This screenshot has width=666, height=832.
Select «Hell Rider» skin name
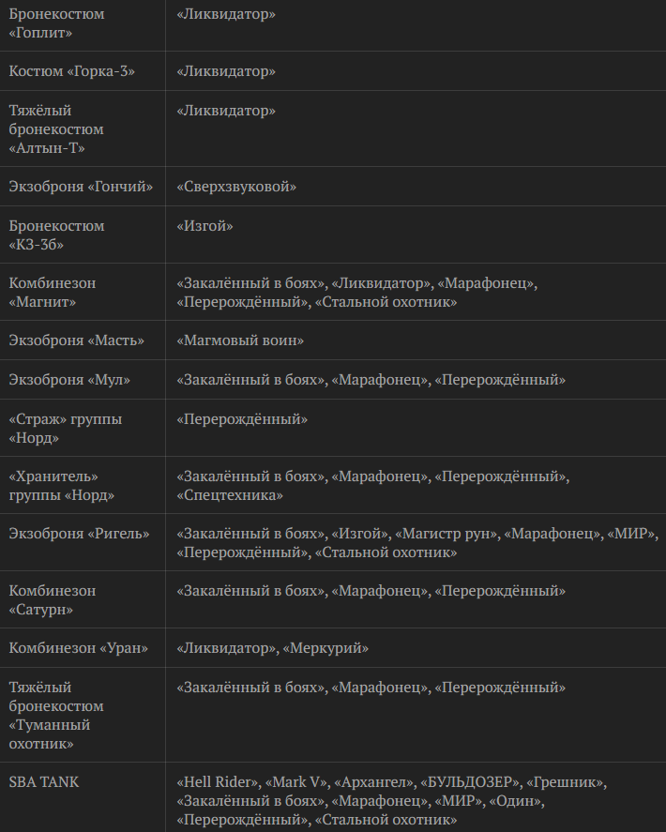(x=217, y=781)
